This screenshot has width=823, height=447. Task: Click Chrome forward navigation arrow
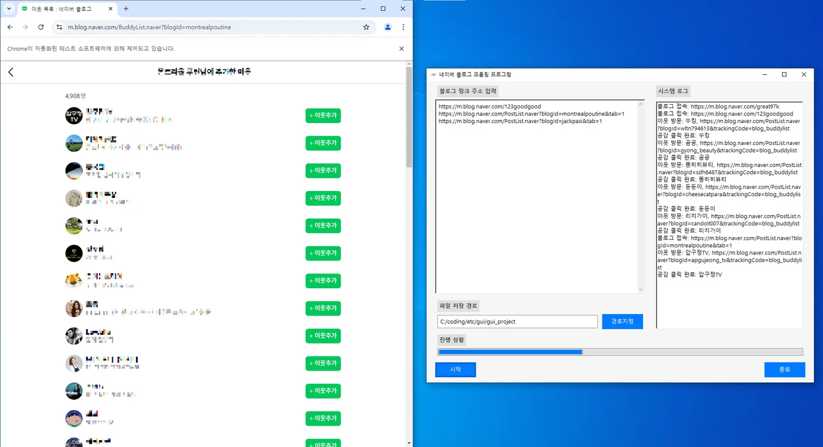(x=25, y=27)
